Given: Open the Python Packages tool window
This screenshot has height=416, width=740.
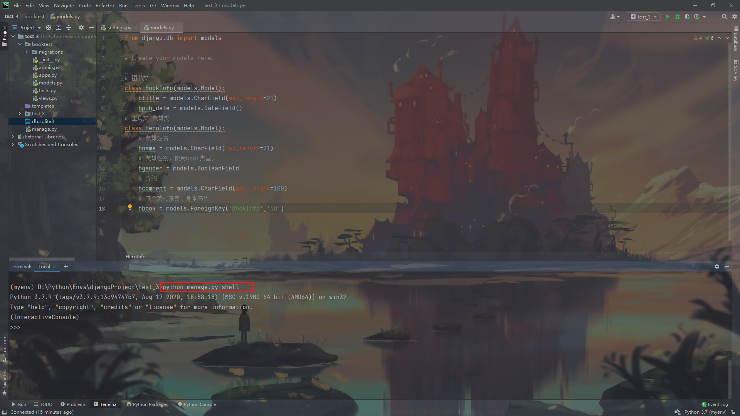Looking at the screenshot, I should pos(147,404).
